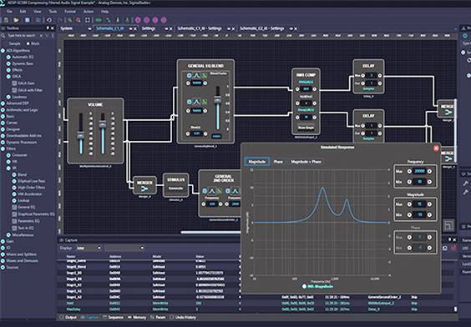471x327 pixels.
Task: Toggle first stage enable in General 2nd Order
Action: (x=205, y=191)
